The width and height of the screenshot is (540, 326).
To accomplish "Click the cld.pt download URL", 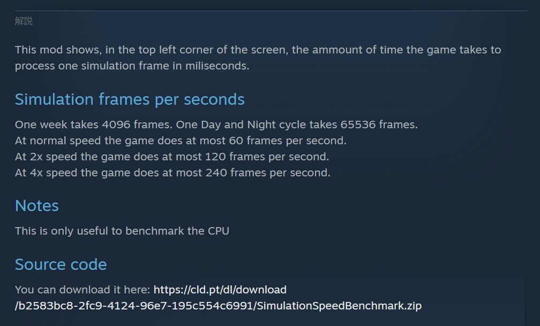I will (220, 290).
